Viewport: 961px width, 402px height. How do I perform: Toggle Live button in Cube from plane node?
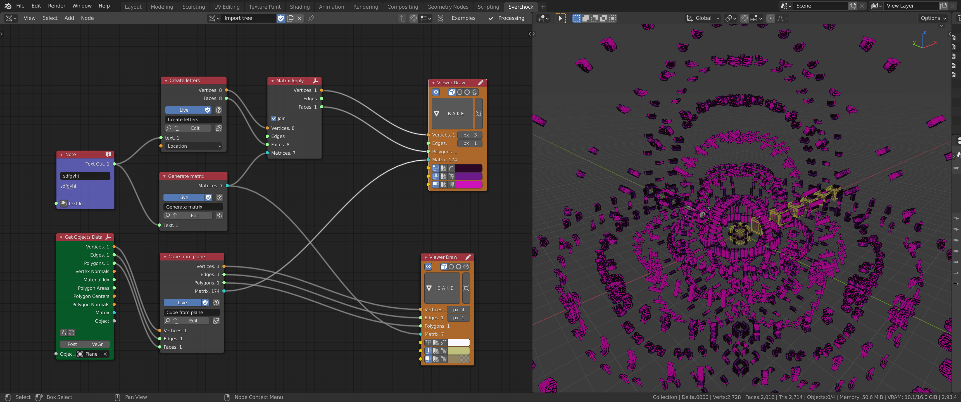[182, 303]
